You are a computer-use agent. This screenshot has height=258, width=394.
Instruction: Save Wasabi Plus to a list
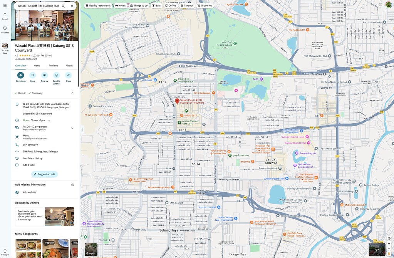tap(32, 77)
